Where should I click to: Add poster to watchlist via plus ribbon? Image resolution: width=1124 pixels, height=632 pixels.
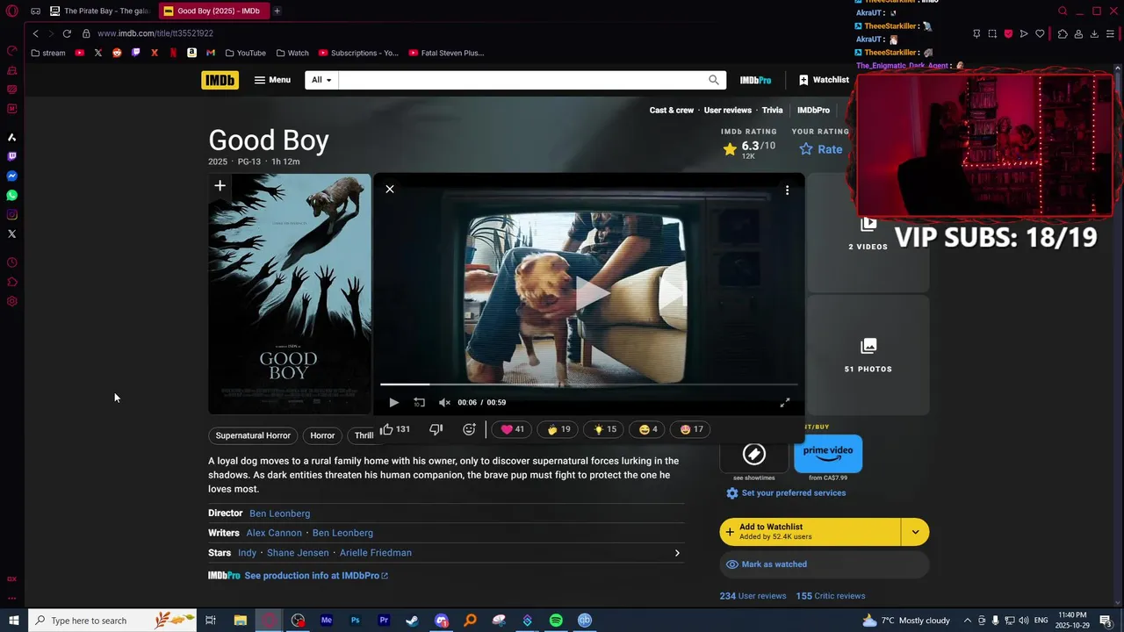click(x=220, y=186)
